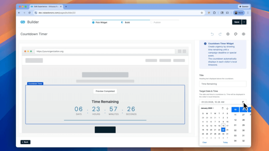Go to previous month arrow
Viewport: 269px width, 151px height.
tap(223, 108)
